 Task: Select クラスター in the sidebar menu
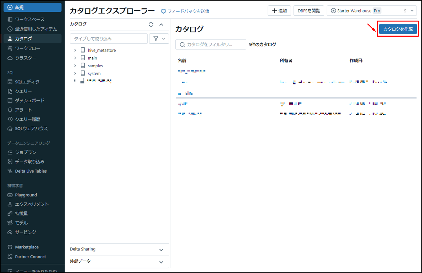25,58
